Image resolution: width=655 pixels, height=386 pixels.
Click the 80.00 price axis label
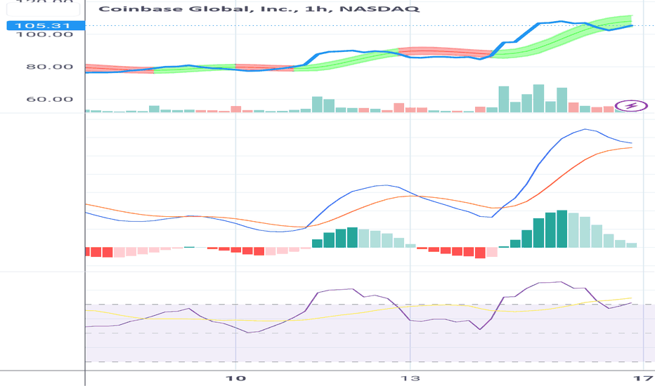(x=49, y=67)
